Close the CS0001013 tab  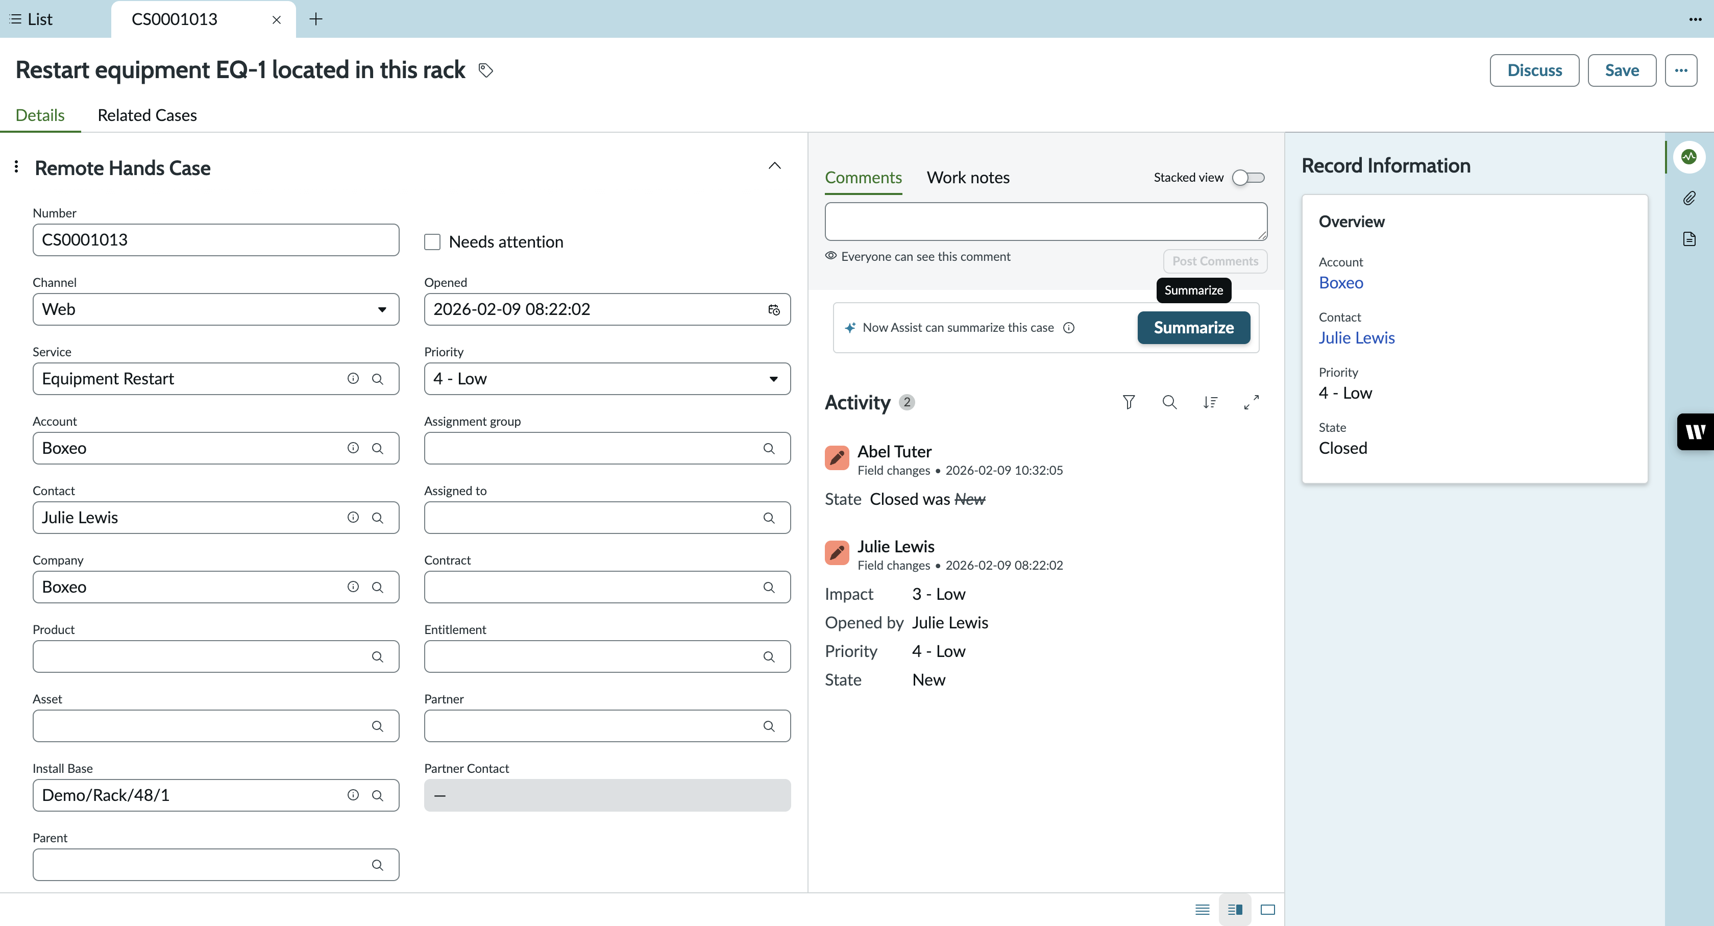(x=277, y=20)
